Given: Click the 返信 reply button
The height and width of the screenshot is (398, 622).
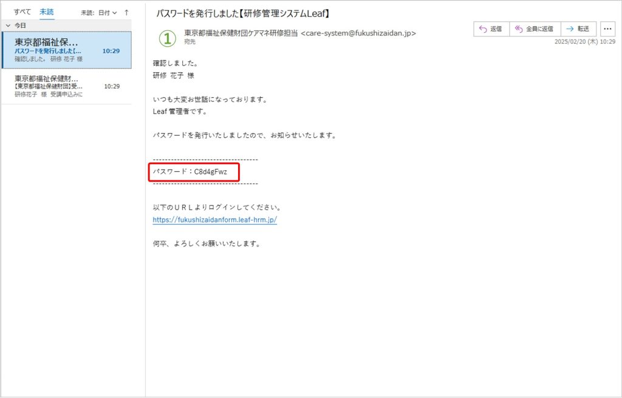Looking at the screenshot, I should click(491, 29).
